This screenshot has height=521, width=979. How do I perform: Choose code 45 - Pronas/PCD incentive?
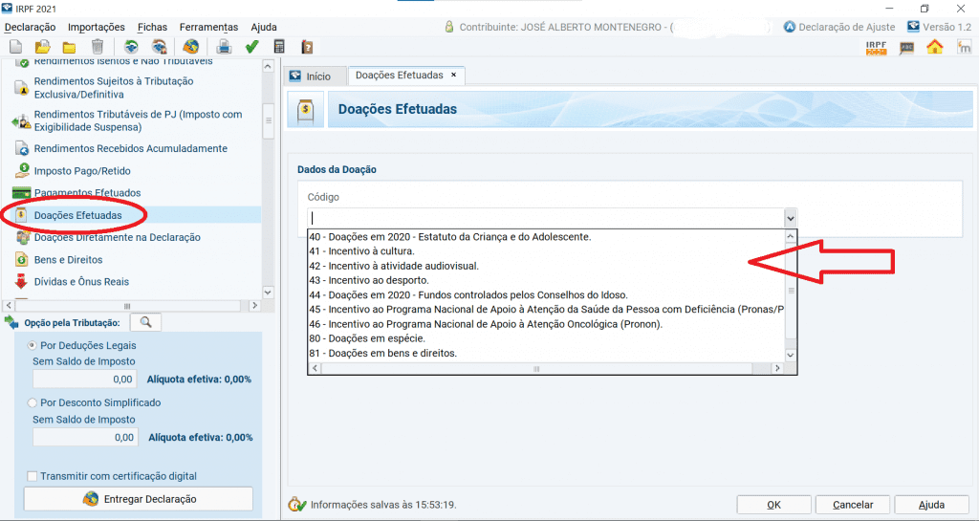pos(546,310)
